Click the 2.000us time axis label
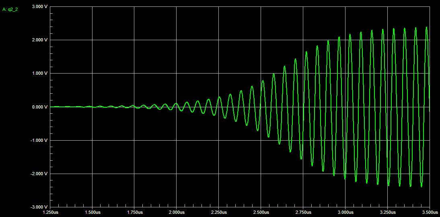The image size is (440, 217). pos(177,212)
